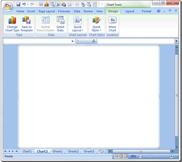Click the Office Button orb
Screen dimensions: 182x162
8,7
